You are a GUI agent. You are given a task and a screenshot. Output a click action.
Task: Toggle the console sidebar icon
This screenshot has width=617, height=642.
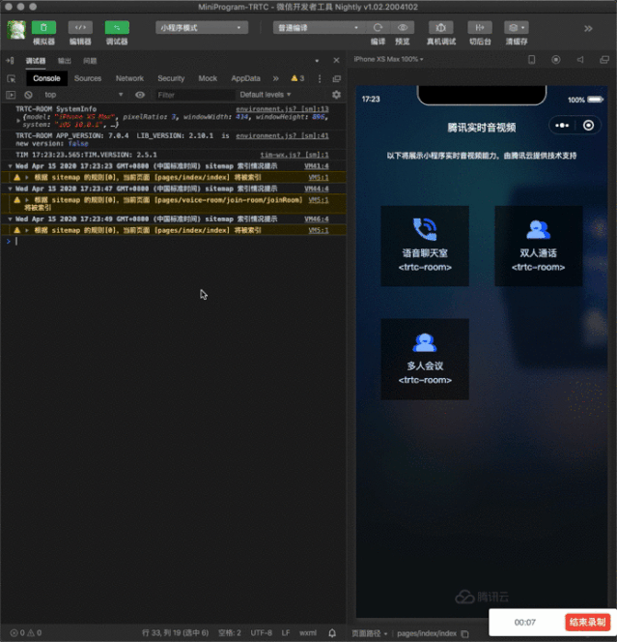pyautogui.click(x=11, y=95)
